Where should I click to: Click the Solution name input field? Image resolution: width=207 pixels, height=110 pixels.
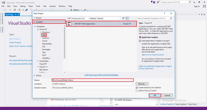[93, 88]
